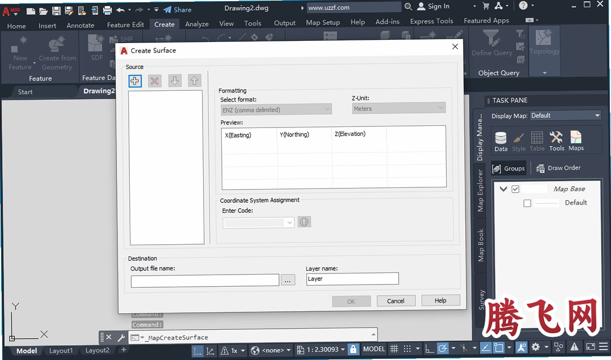Click the Open file folder icon
The height and width of the screenshot is (360, 611).
click(x=43, y=11)
